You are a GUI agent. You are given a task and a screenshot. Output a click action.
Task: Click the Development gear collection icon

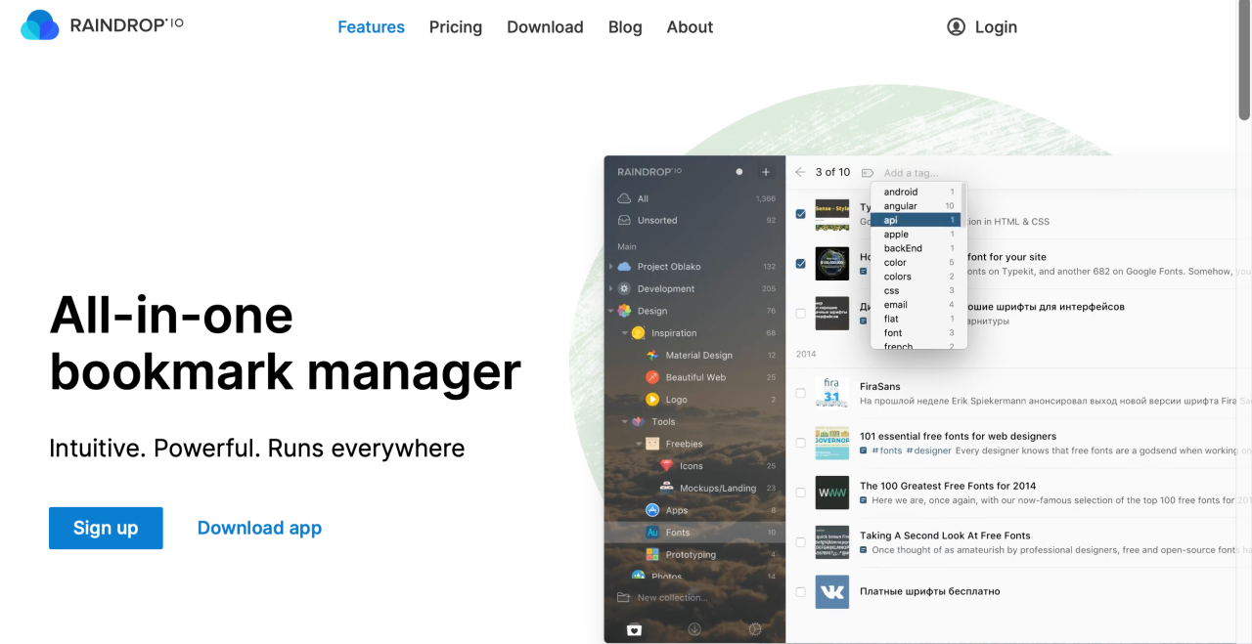(x=624, y=289)
